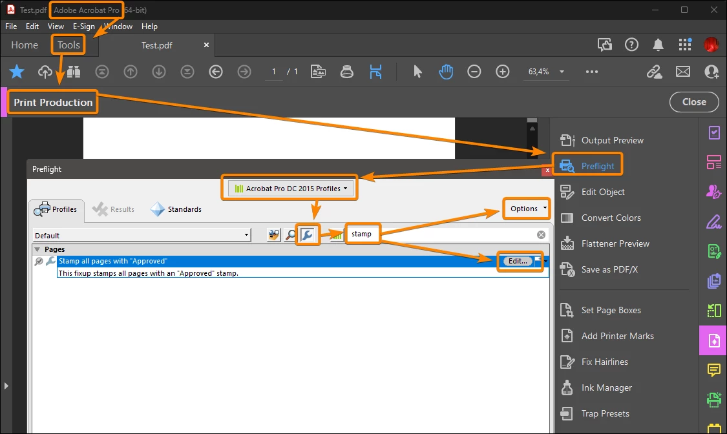Open Convert Colors tool
The width and height of the screenshot is (727, 434).
point(601,218)
